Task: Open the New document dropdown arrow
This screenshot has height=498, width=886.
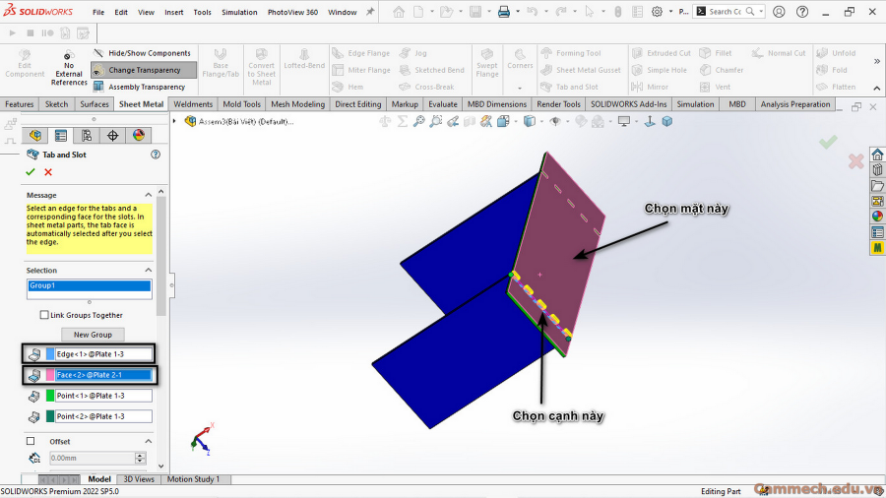Action: (x=432, y=12)
